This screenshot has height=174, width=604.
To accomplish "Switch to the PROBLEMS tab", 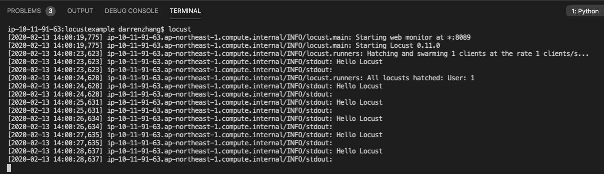I will click(x=24, y=11).
